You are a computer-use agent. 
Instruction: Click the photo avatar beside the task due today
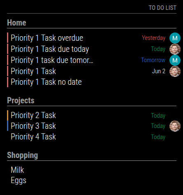[175, 49]
